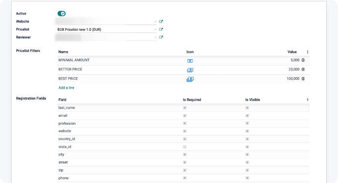Click the MINIMAL AMOUNT banknote icon
The image size is (338, 183).
(190, 61)
